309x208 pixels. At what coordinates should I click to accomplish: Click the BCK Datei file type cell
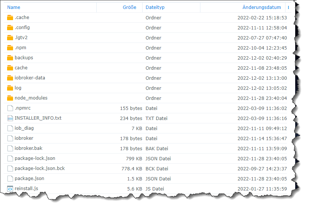click(x=157, y=168)
